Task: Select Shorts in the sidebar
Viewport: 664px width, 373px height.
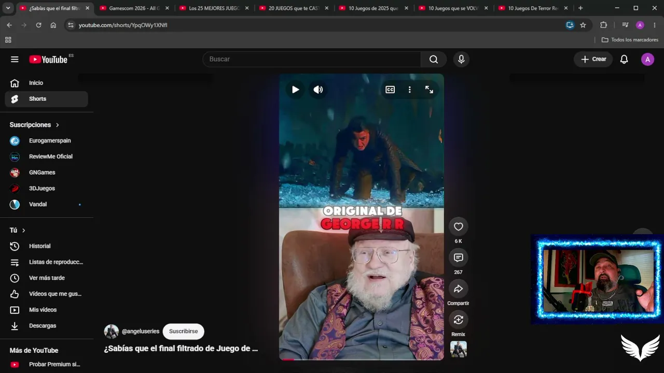Action: (47, 99)
